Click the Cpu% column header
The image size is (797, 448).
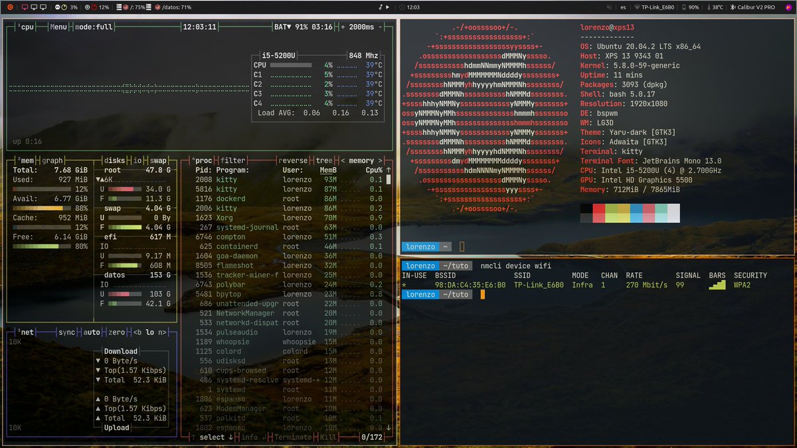click(374, 170)
